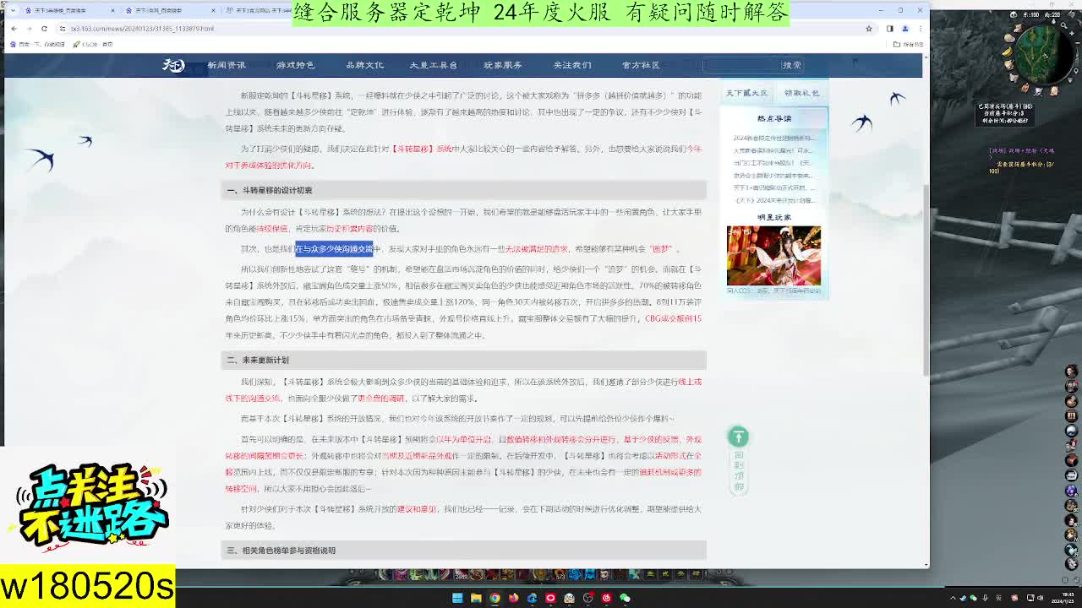
Task: Open the 游戏特色 nav menu
Action: 295,65
